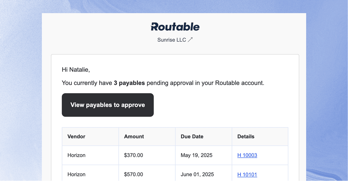Image resolution: width=348 pixels, height=181 pixels.
Task: Click the $570.00 amount cell
Action: click(133, 174)
